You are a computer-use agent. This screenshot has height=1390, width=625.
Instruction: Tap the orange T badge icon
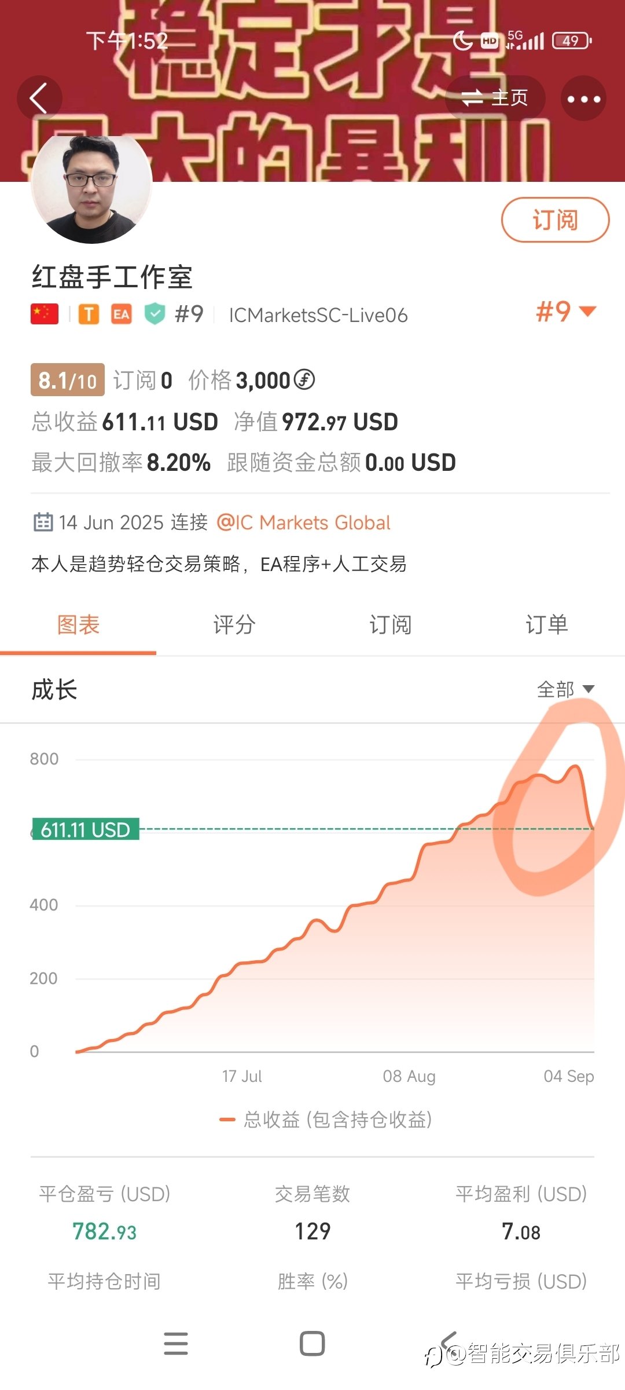[x=89, y=314]
